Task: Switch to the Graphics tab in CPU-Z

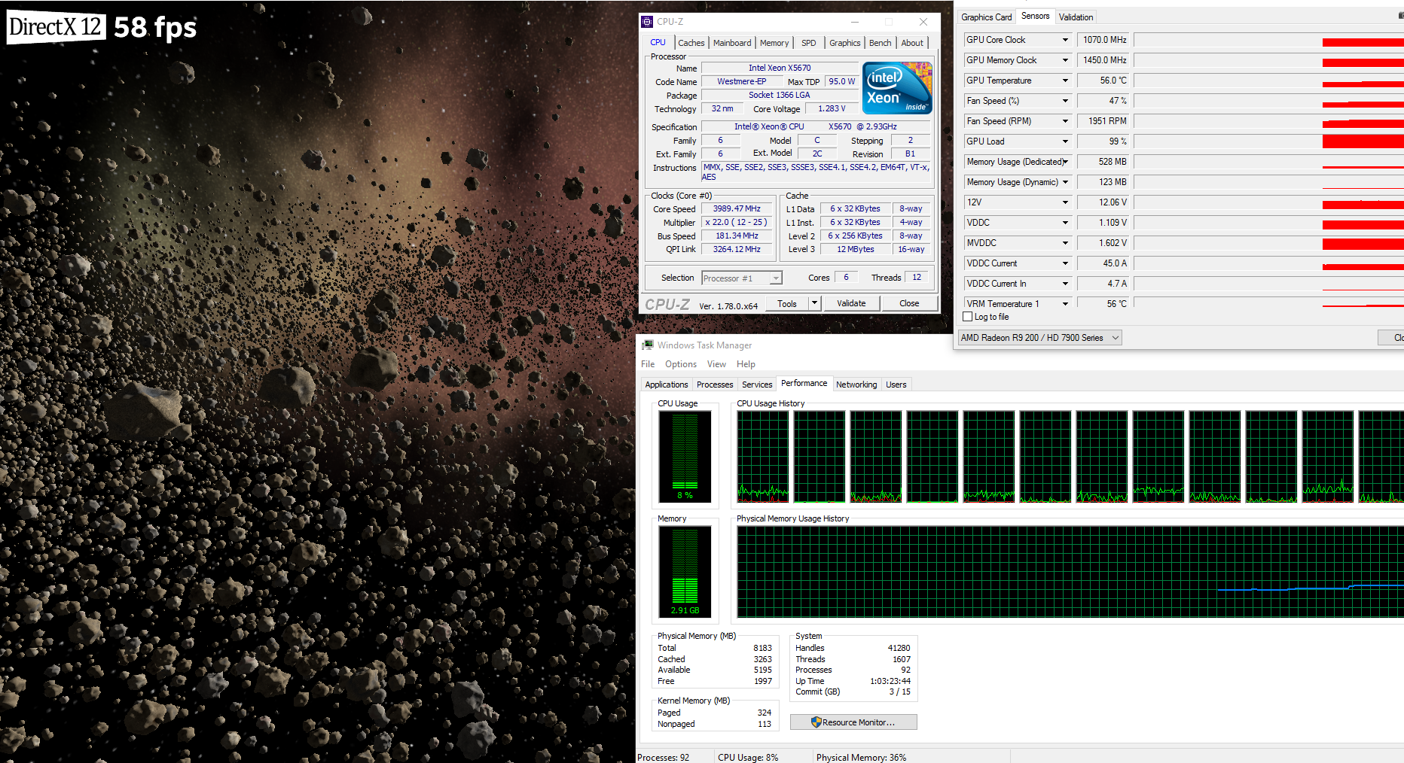Action: (x=844, y=43)
